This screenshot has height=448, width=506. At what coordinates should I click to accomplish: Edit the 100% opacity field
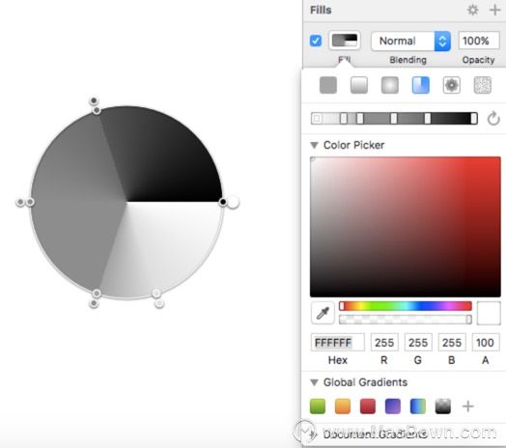[479, 41]
